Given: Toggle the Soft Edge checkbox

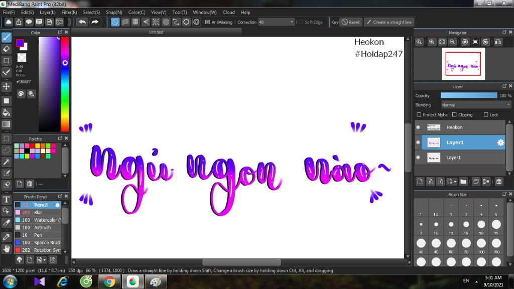Looking at the screenshot, I should tap(301, 22).
